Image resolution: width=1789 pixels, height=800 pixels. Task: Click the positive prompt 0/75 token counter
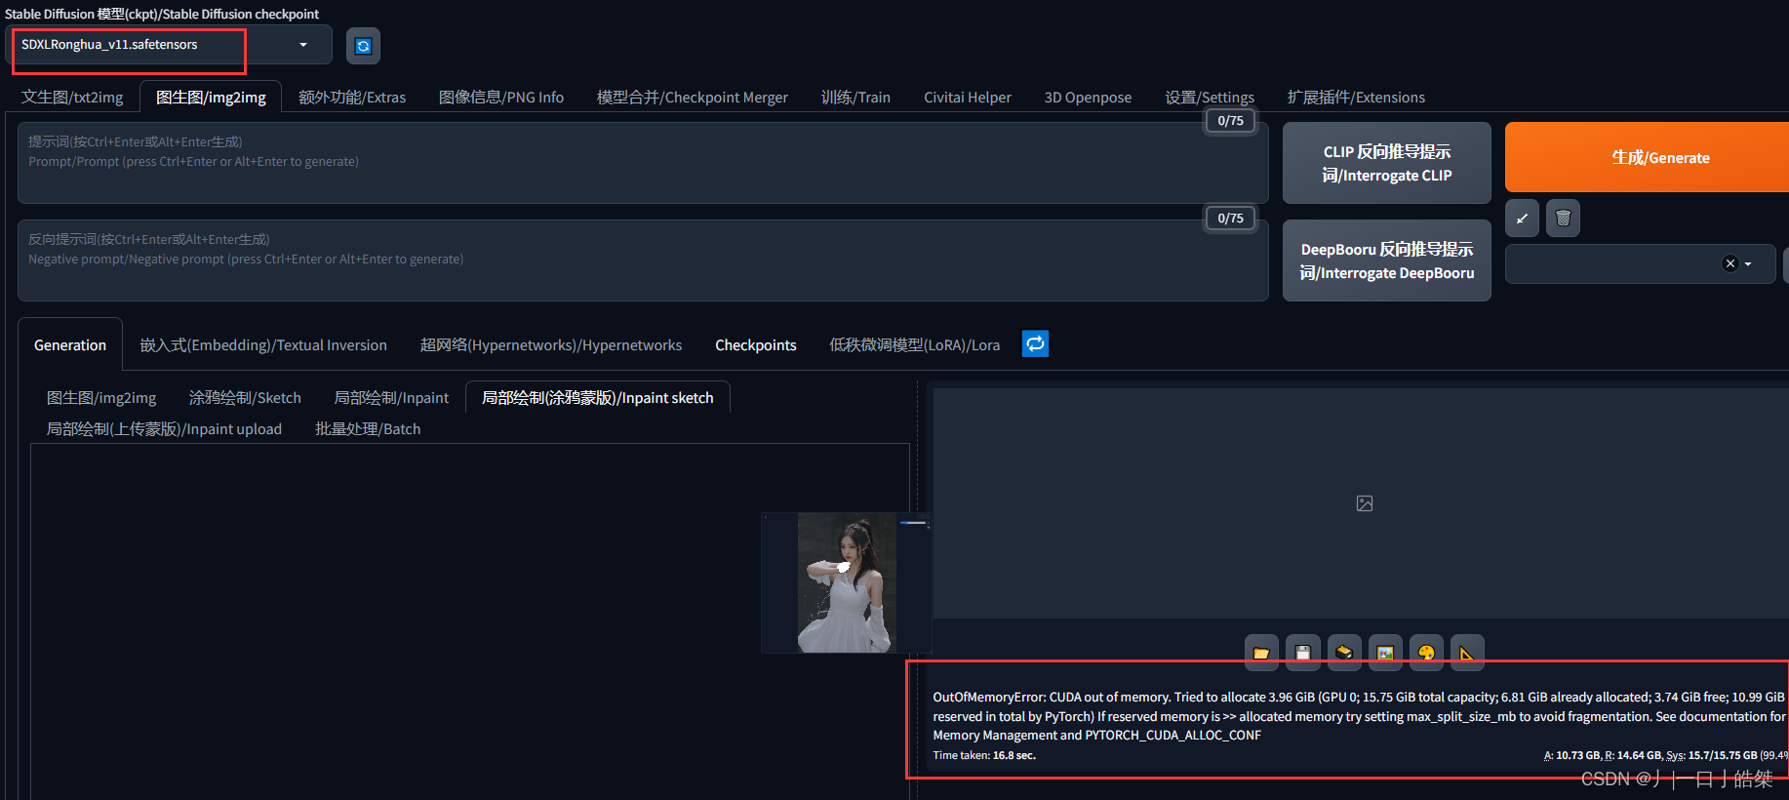click(1230, 121)
